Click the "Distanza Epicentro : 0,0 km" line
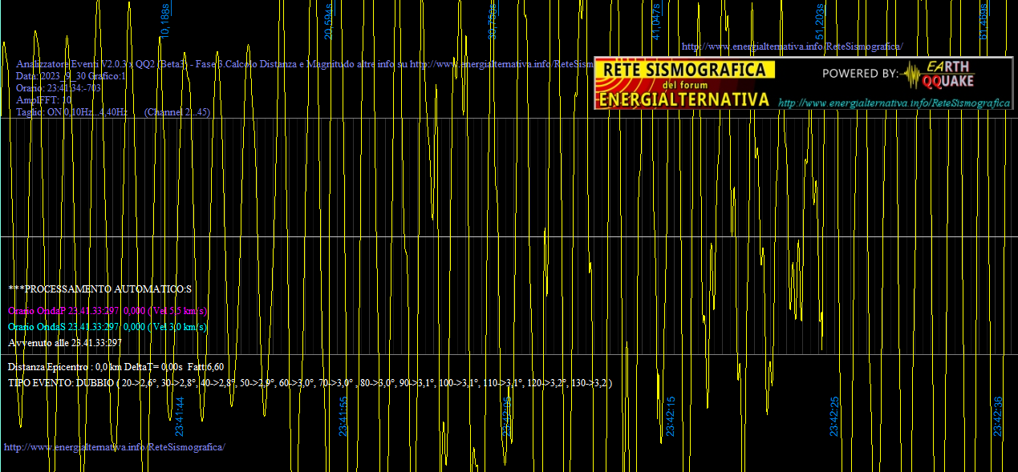The width and height of the screenshot is (1018, 472). pyautogui.click(x=116, y=367)
